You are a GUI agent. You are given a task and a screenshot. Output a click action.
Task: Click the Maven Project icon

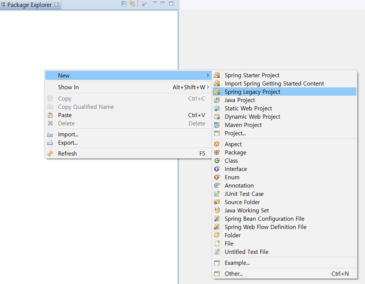coord(217,125)
